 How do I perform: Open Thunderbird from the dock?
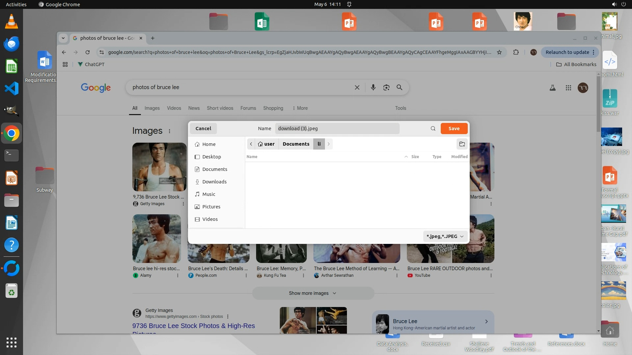click(x=12, y=44)
